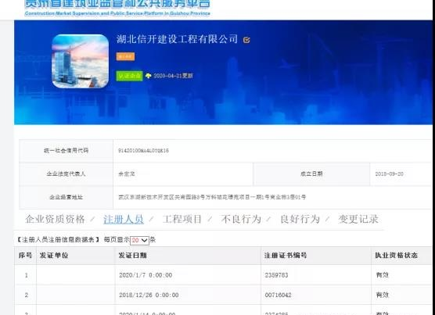Click the 发证日期 column header
Image resolution: width=435 pixels, height=315 pixels.
132,255
